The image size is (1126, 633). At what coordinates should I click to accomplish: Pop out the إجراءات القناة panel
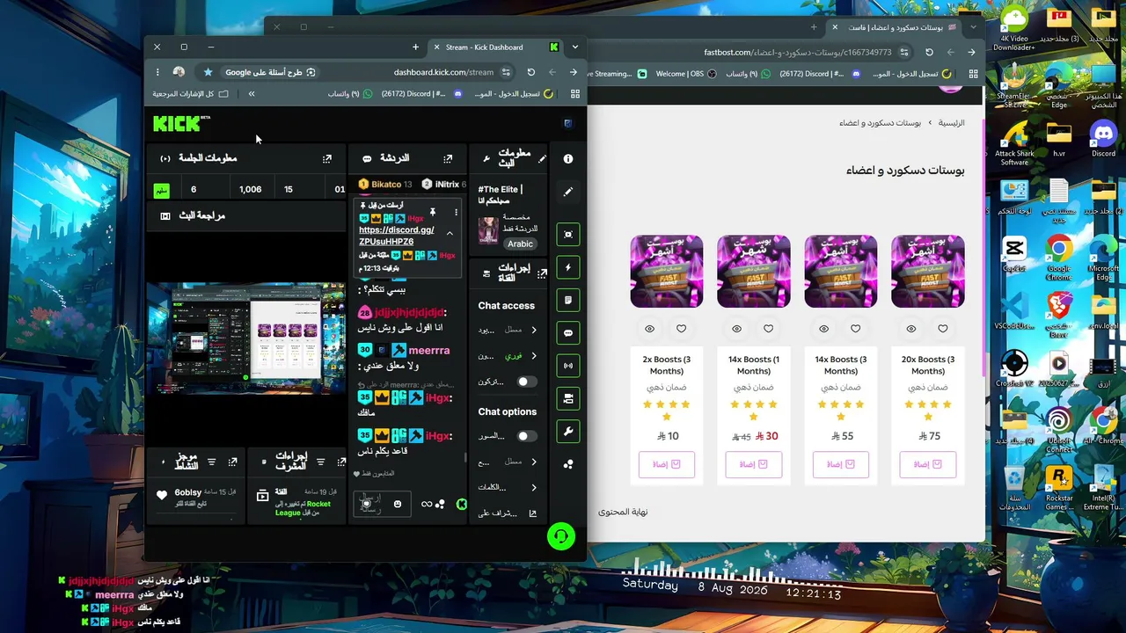[x=542, y=273]
